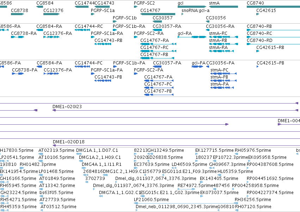Screen dimensions: 300x212
Task: Select the CG8738-RA transcript label
Action: 24,33
